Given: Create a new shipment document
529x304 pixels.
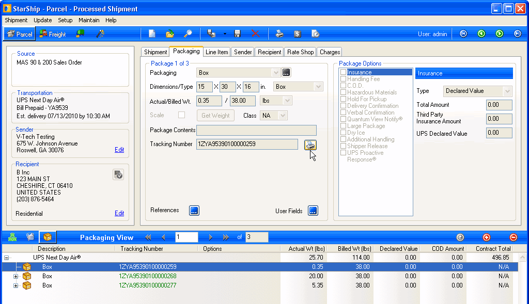Looking at the screenshot, I should pyautogui.click(x=152, y=34).
